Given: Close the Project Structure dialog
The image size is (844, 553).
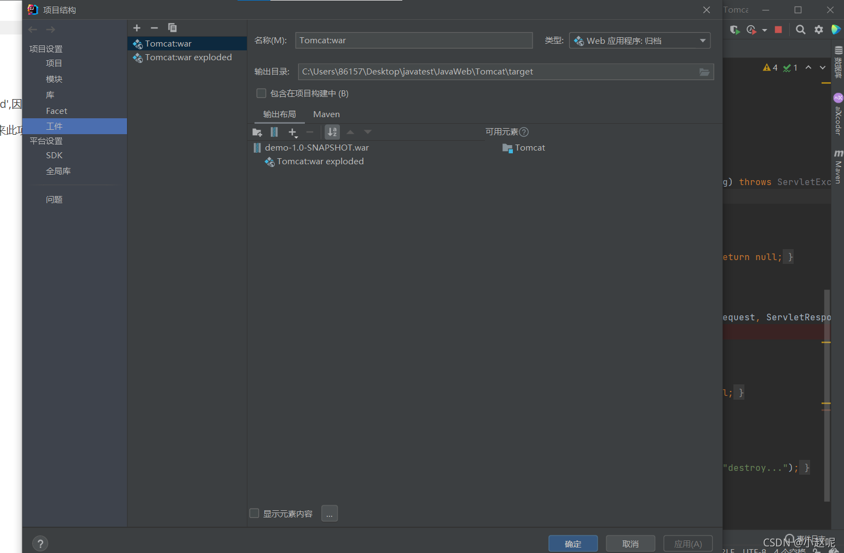Looking at the screenshot, I should click(707, 10).
